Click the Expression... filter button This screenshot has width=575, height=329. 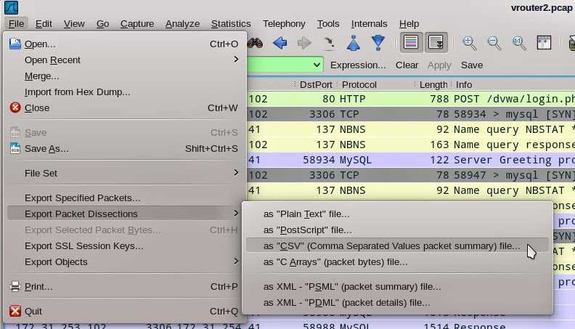point(358,65)
